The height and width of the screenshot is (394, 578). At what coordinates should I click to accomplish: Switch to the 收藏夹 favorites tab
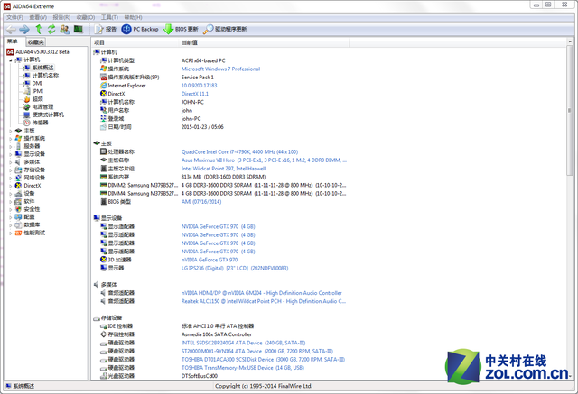pos(36,42)
